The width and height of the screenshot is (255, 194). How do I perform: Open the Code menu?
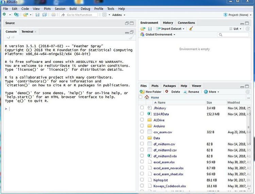[x=25, y=9]
